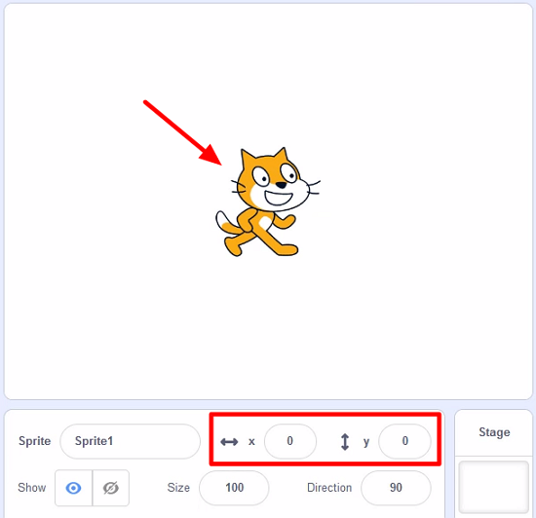Select the Stage panel header
Screen dimensions: 536x518
pyautogui.click(x=494, y=432)
